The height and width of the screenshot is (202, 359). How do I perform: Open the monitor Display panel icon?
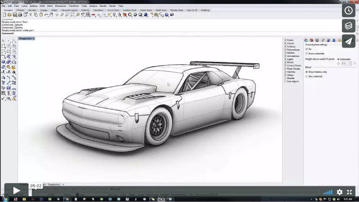[x=317, y=40]
